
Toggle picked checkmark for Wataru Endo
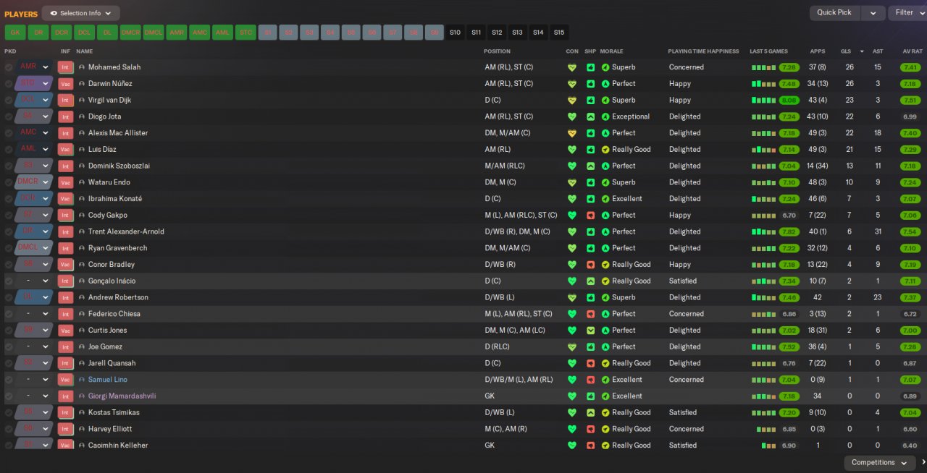9,182
